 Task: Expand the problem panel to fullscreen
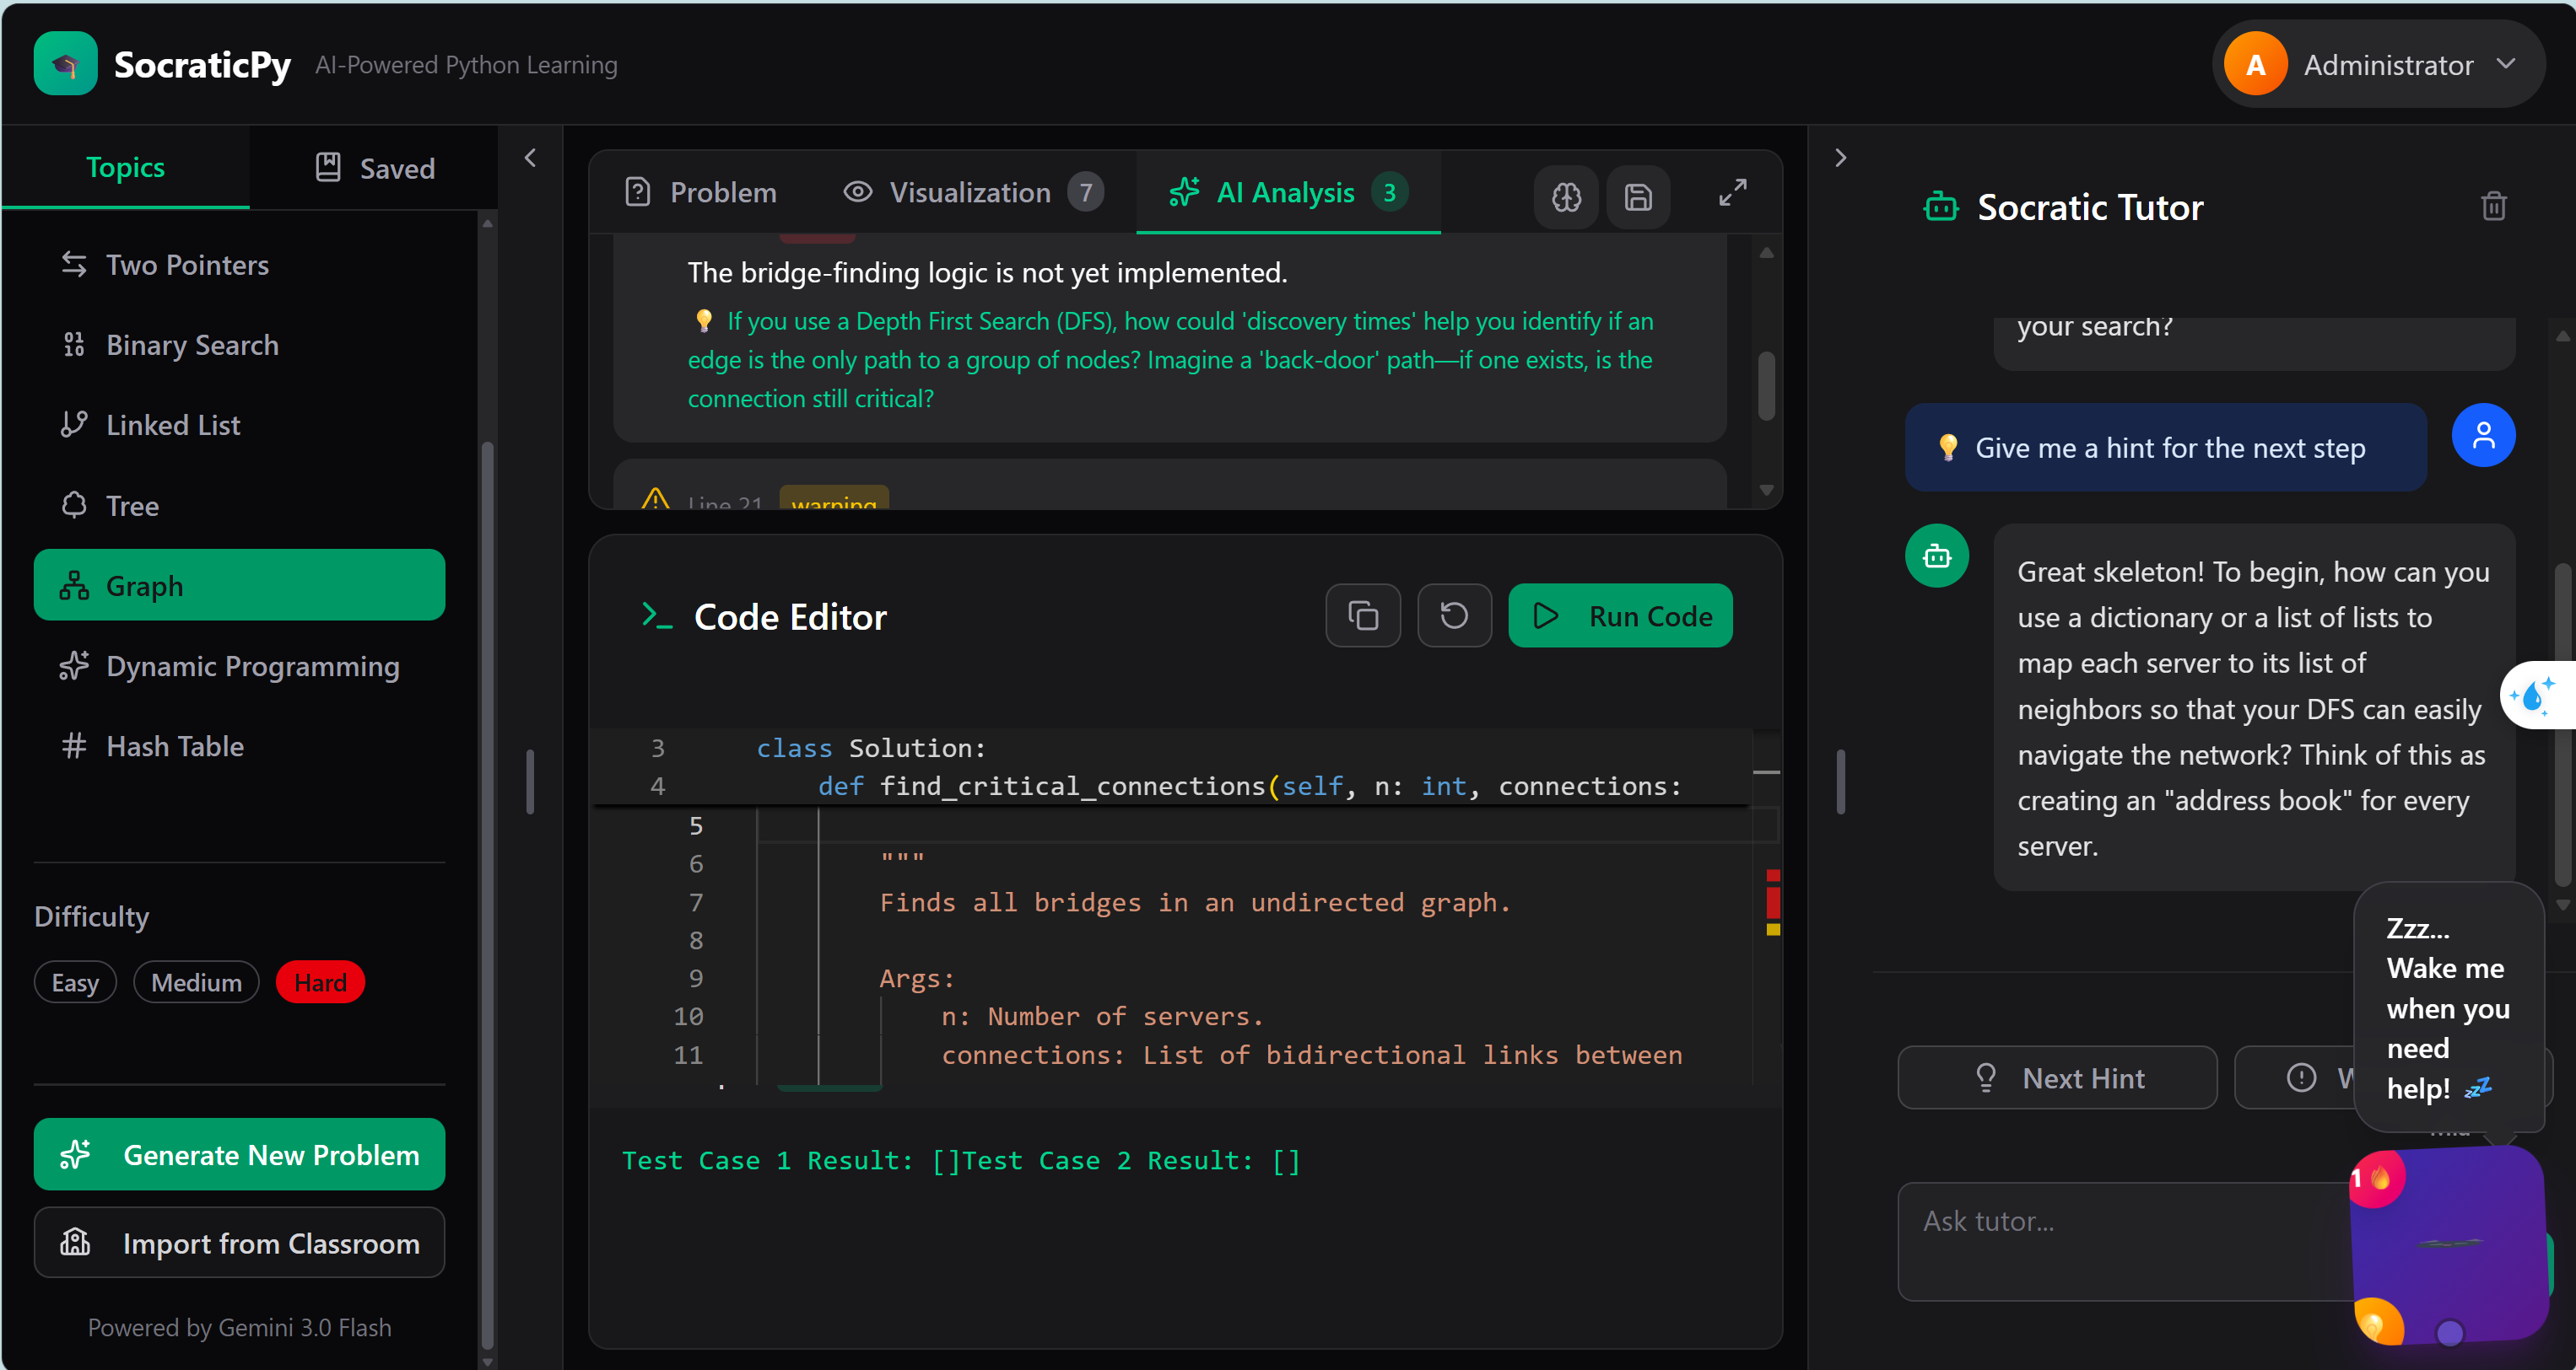[x=1732, y=192]
